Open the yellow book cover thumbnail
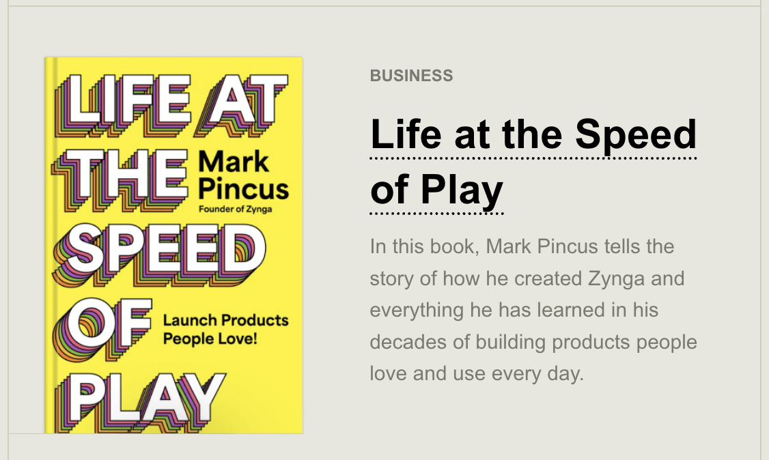 coord(173,245)
